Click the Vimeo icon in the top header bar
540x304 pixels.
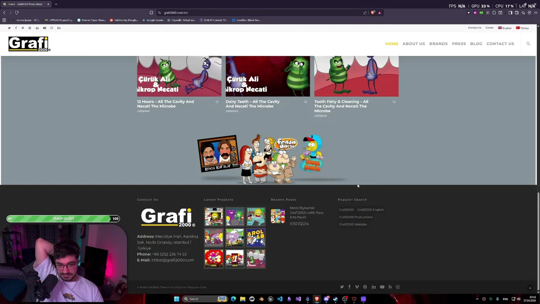(23, 28)
